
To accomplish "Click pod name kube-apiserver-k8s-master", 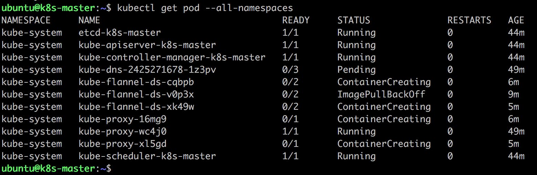I will tap(147, 45).
